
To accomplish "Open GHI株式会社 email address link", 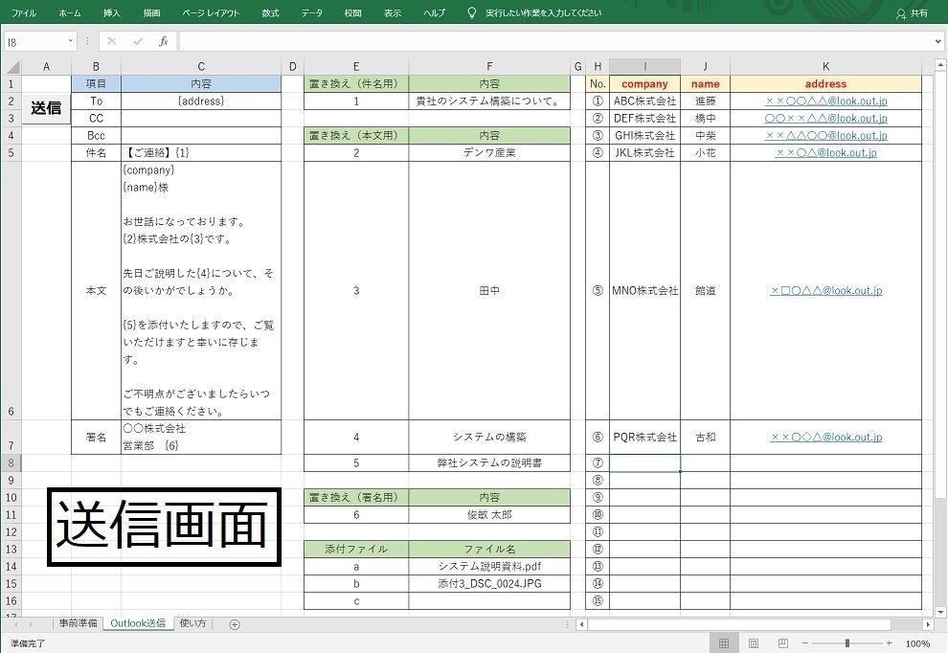I will click(825, 135).
